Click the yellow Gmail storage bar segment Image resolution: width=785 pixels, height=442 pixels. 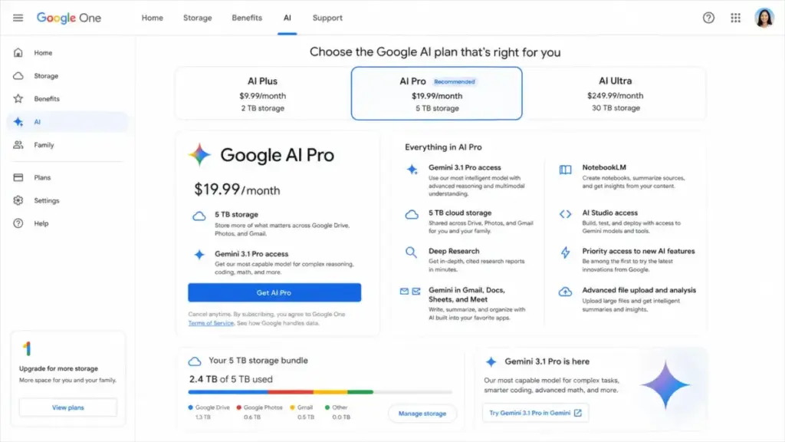click(330, 392)
